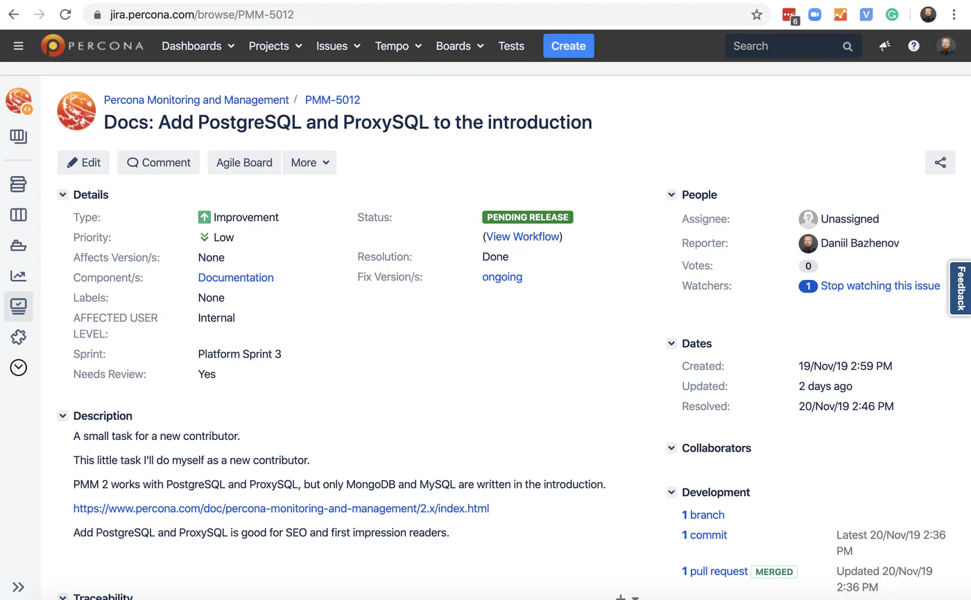This screenshot has height=600, width=971.
Task: Expand the sidebar with double-arrow icon
Action: point(19,587)
